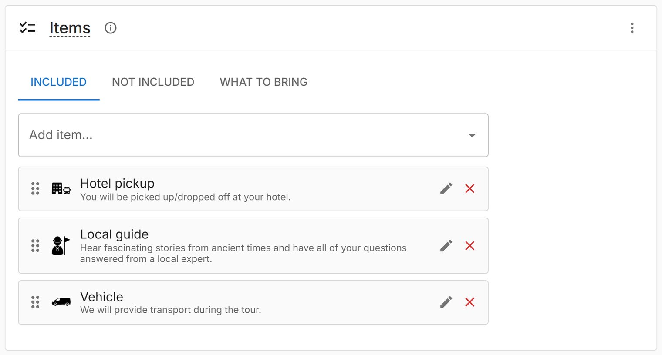Click the info icon next to Items

[x=111, y=28]
